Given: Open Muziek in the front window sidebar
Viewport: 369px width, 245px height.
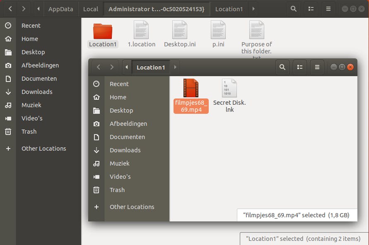Looking at the screenshot, I should coord(129,163).
